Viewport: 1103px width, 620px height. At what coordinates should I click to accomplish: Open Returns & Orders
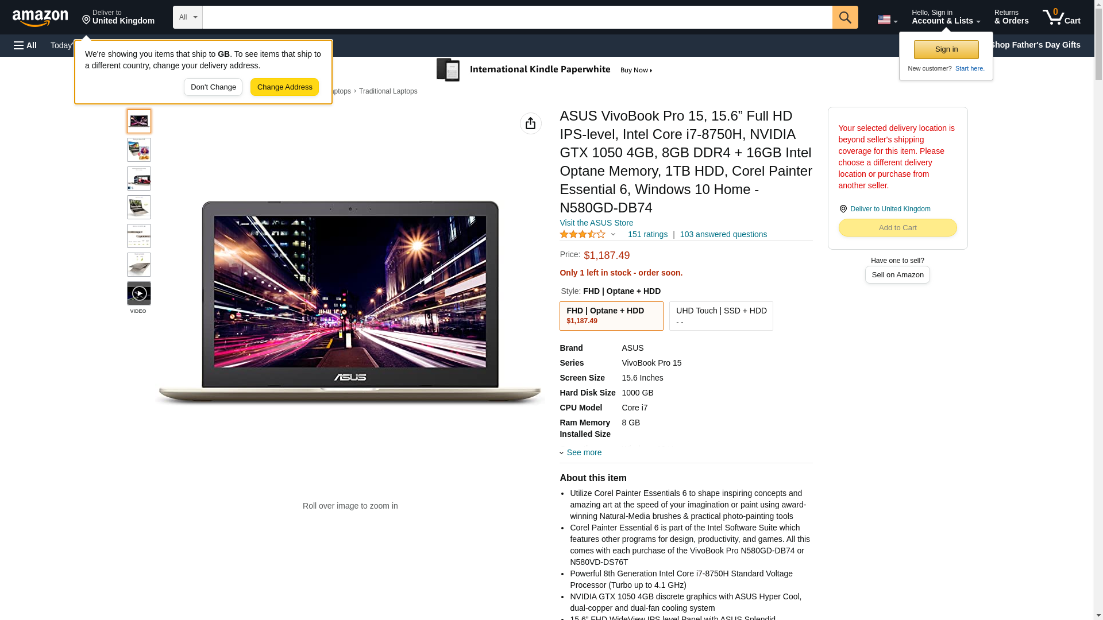click(x=1011, y=17)
